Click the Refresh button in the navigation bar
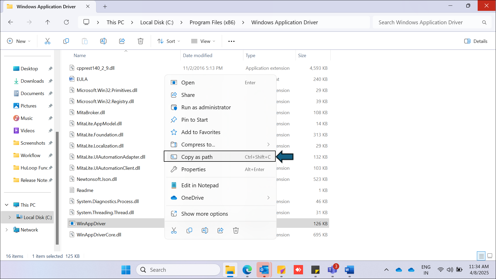The image size is (496, 279). [66, 22]
